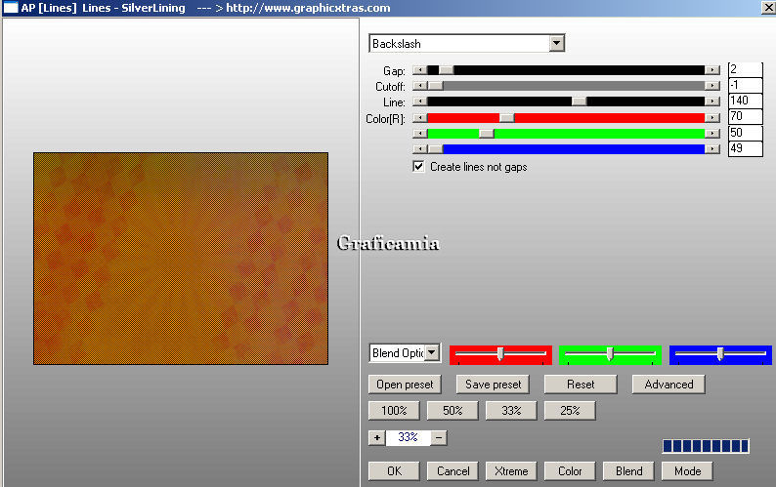Click the Advanced button
Screen dimensions: 776x487
click(x=668, y=385)
